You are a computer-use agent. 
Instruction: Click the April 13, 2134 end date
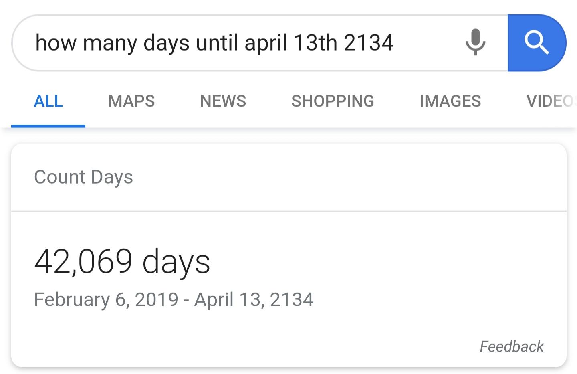(254, 300)
